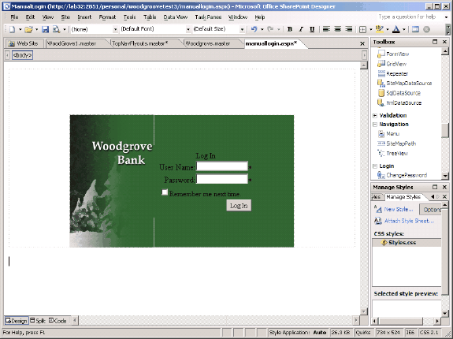The width and height of the screenshot is (453, 339).
Task: Click the Redo arrow icon
Action: 270,29
